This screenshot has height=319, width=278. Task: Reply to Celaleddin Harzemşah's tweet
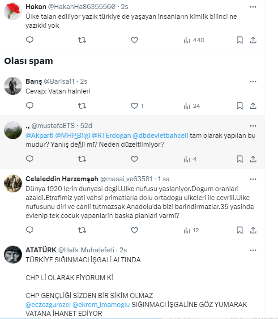30,230
